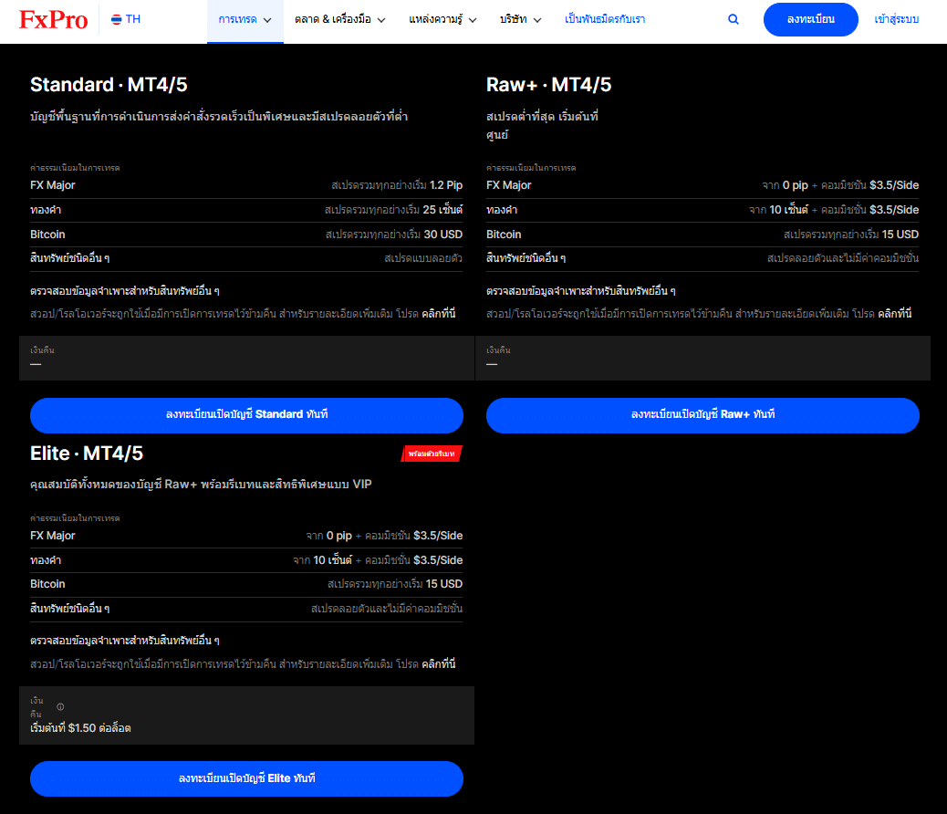Open the ตลาด & เครื่องมือ menu item
The image size is (947, 814).
(x=340, y=20)
